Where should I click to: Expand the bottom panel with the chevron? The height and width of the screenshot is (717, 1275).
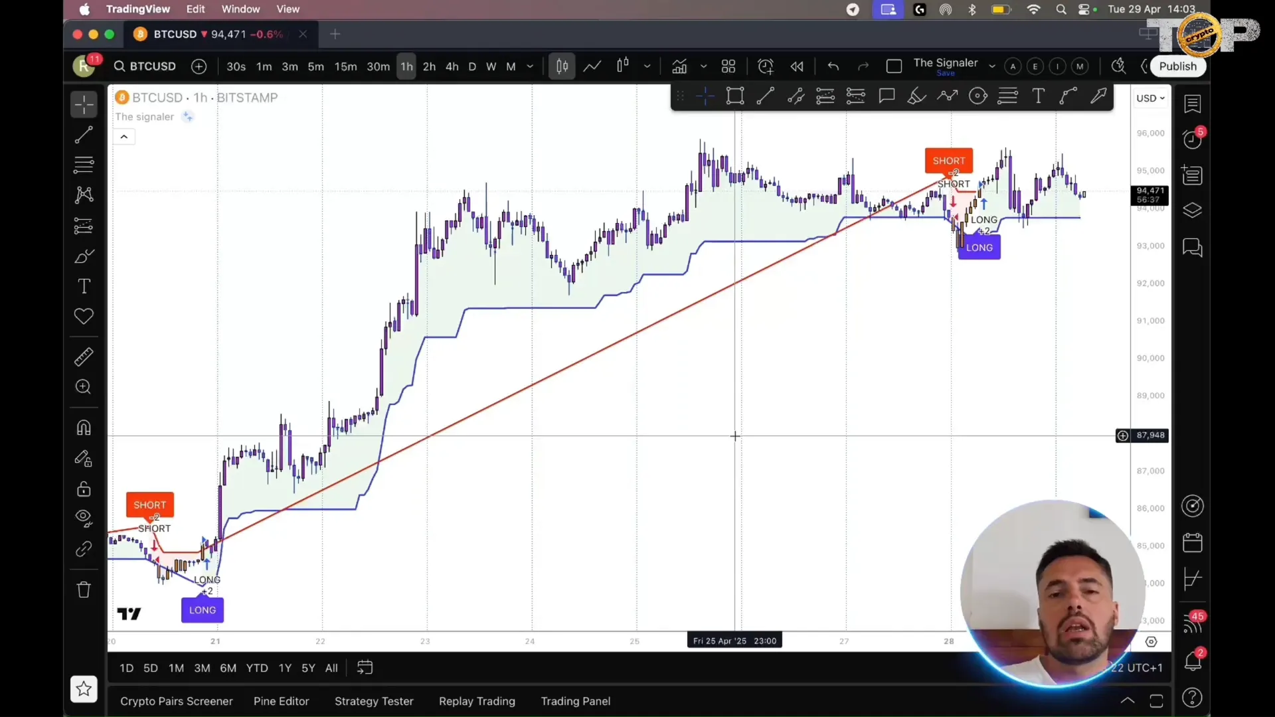tap(1128, 700)
